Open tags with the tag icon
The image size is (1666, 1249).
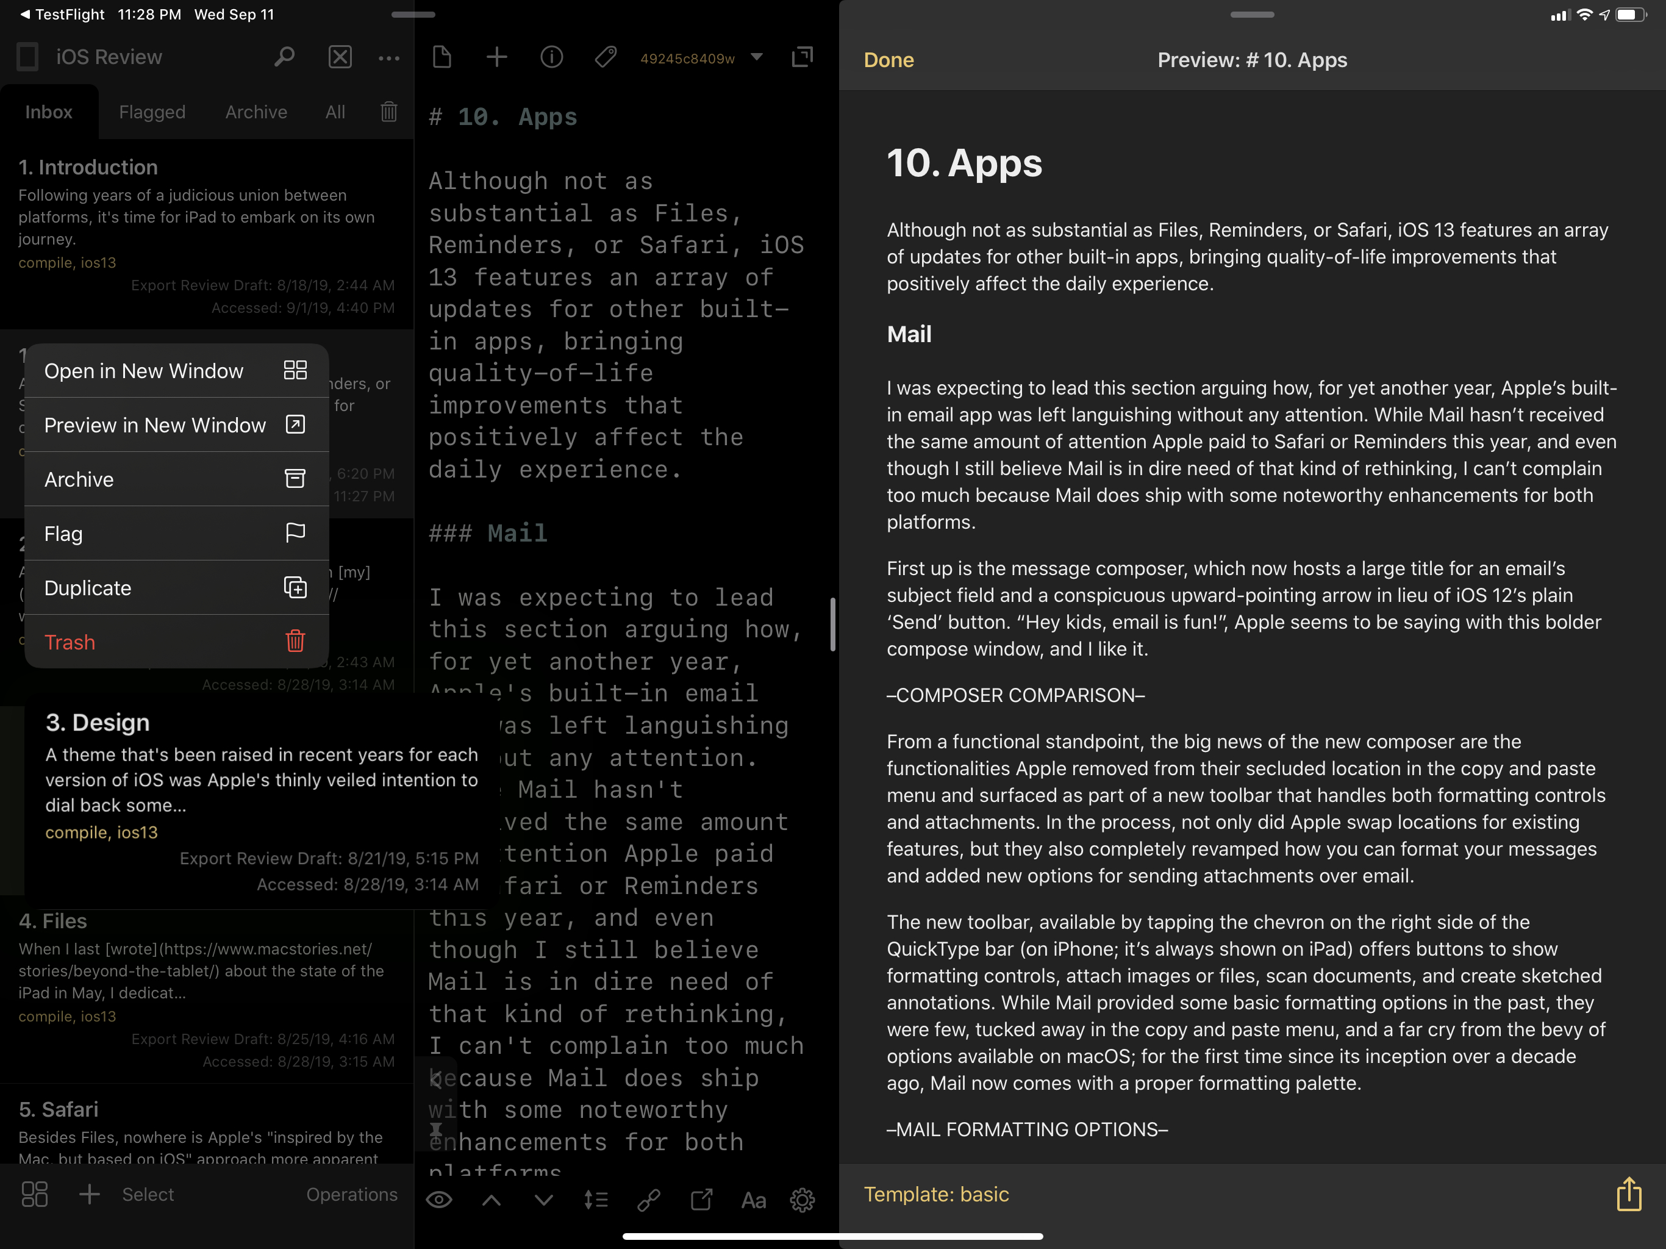point(606,57)
